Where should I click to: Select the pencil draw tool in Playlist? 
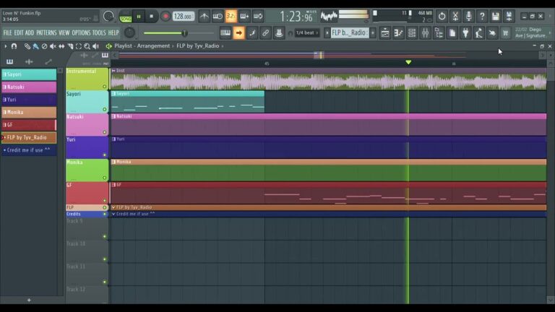pos(27,46)
